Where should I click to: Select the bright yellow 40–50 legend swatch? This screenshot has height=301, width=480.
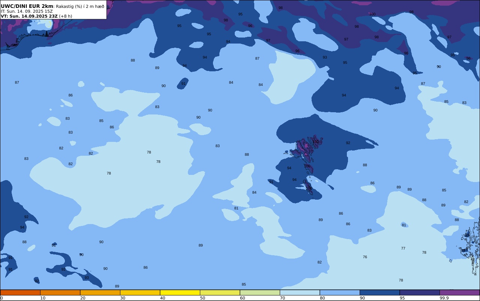pyautogui.click(x=180, y=292)
